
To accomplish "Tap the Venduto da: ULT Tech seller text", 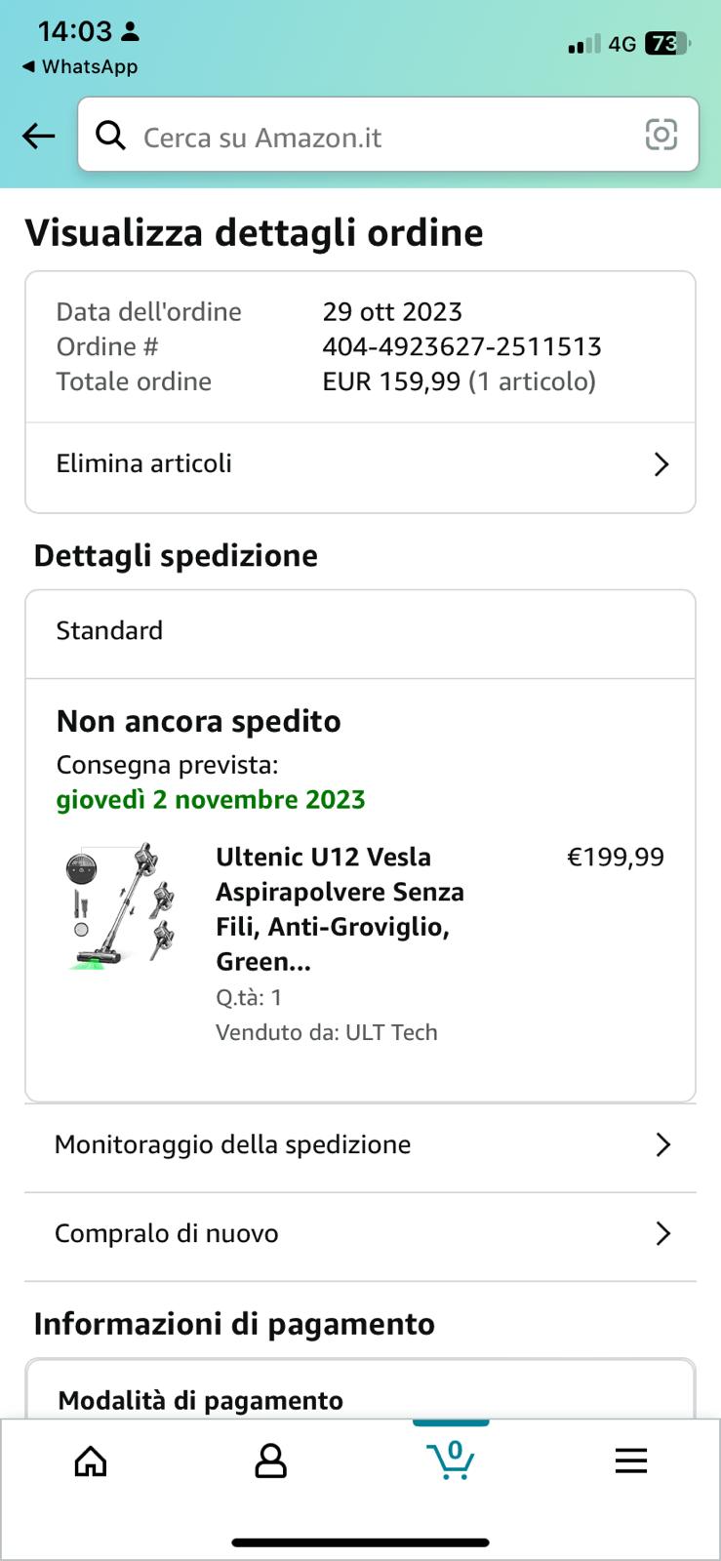I will click(326, 1032).
